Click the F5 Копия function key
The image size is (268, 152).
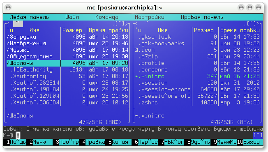120,142
